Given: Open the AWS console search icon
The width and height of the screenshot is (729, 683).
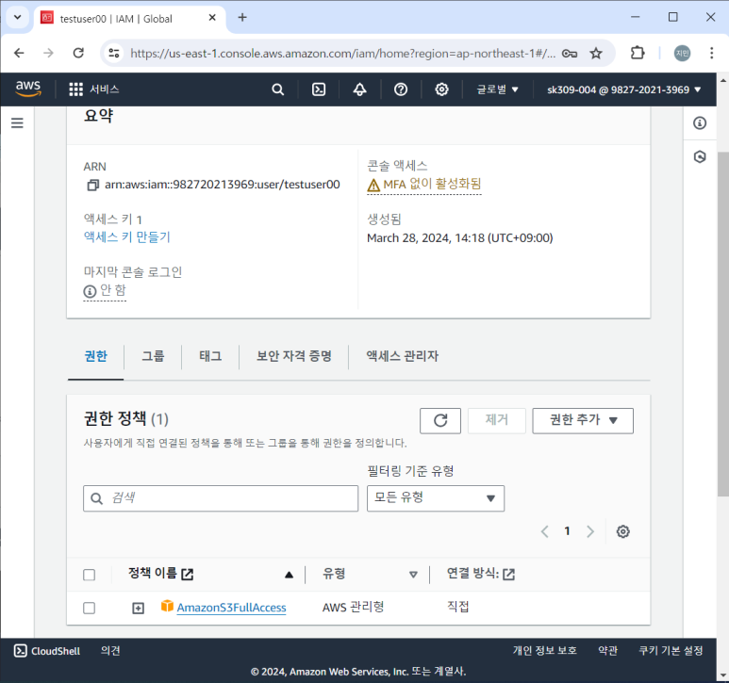Looking at the screenshot, I should click(277, 89).
